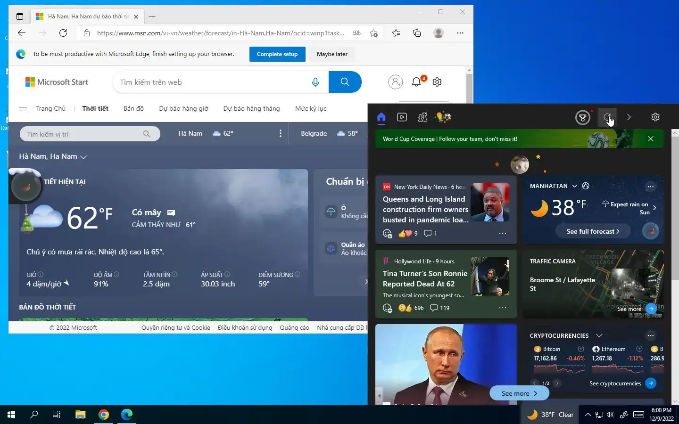
Task: Expand the Cryptocurrencies dropdown chevron
Action: pyautogui.click(x=599, y=336)
